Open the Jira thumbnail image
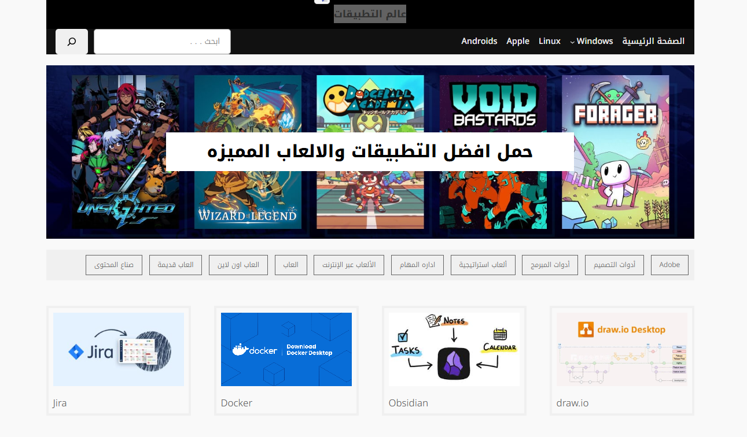This screenshot has width=747, height=437. (x=119, y=349)
